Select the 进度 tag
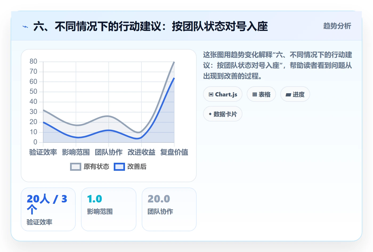This screenshot has width=373, height=252. pyautogui.click(x=295, y=94)
